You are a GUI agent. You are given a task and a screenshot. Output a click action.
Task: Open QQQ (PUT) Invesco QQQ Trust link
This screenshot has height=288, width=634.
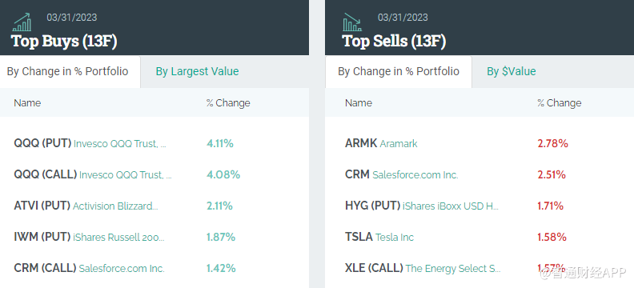[x=90, y=143]
